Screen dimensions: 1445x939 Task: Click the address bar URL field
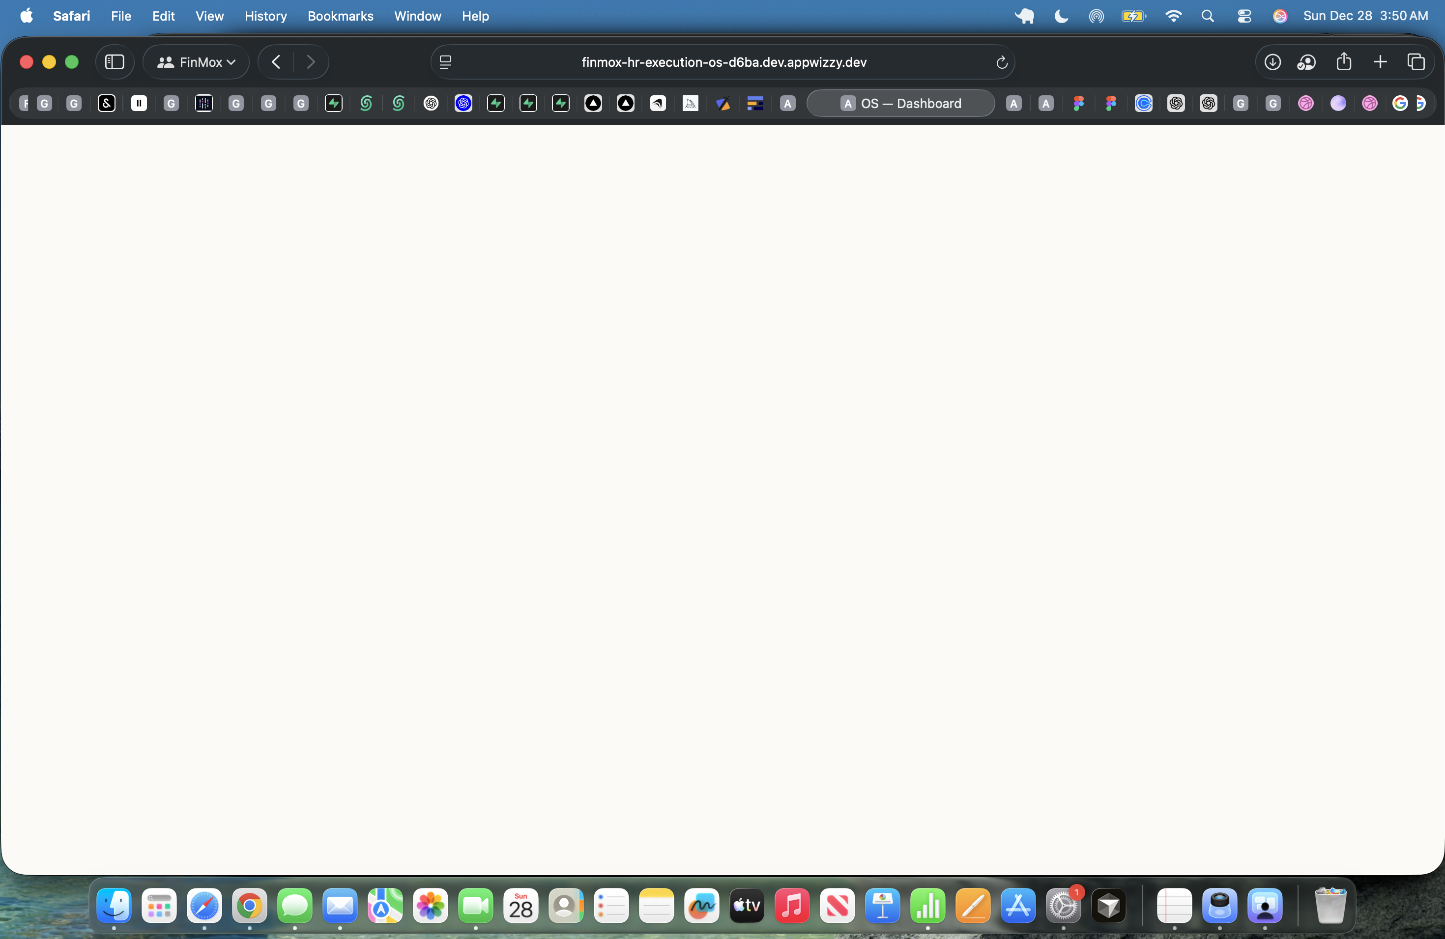pyautogui.click(x=723, y=62)
